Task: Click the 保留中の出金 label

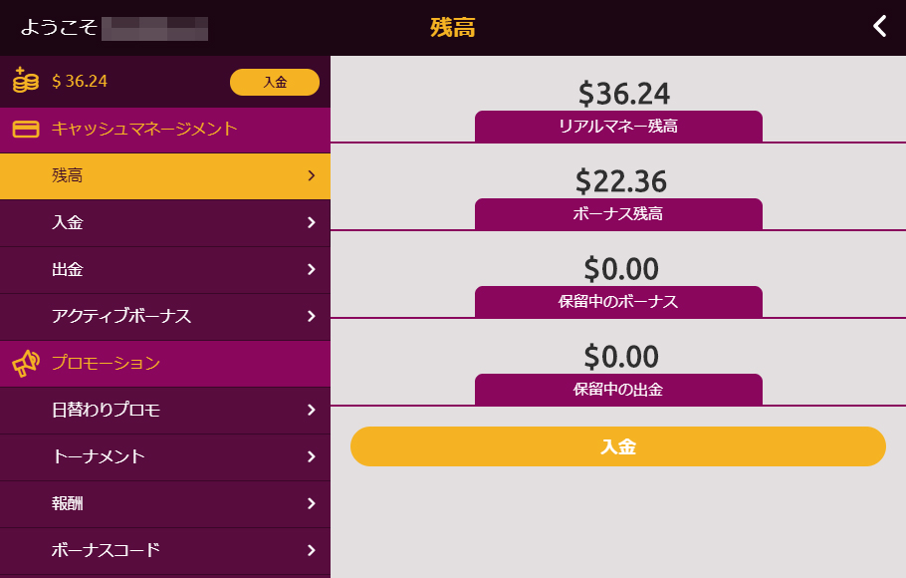Action: [618, 390]
